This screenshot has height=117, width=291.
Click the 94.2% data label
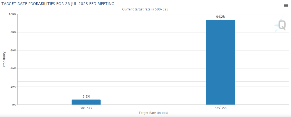[221, 17]
